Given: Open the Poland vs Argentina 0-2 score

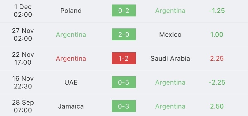Looking at the screenshot, I should (124, 10).
